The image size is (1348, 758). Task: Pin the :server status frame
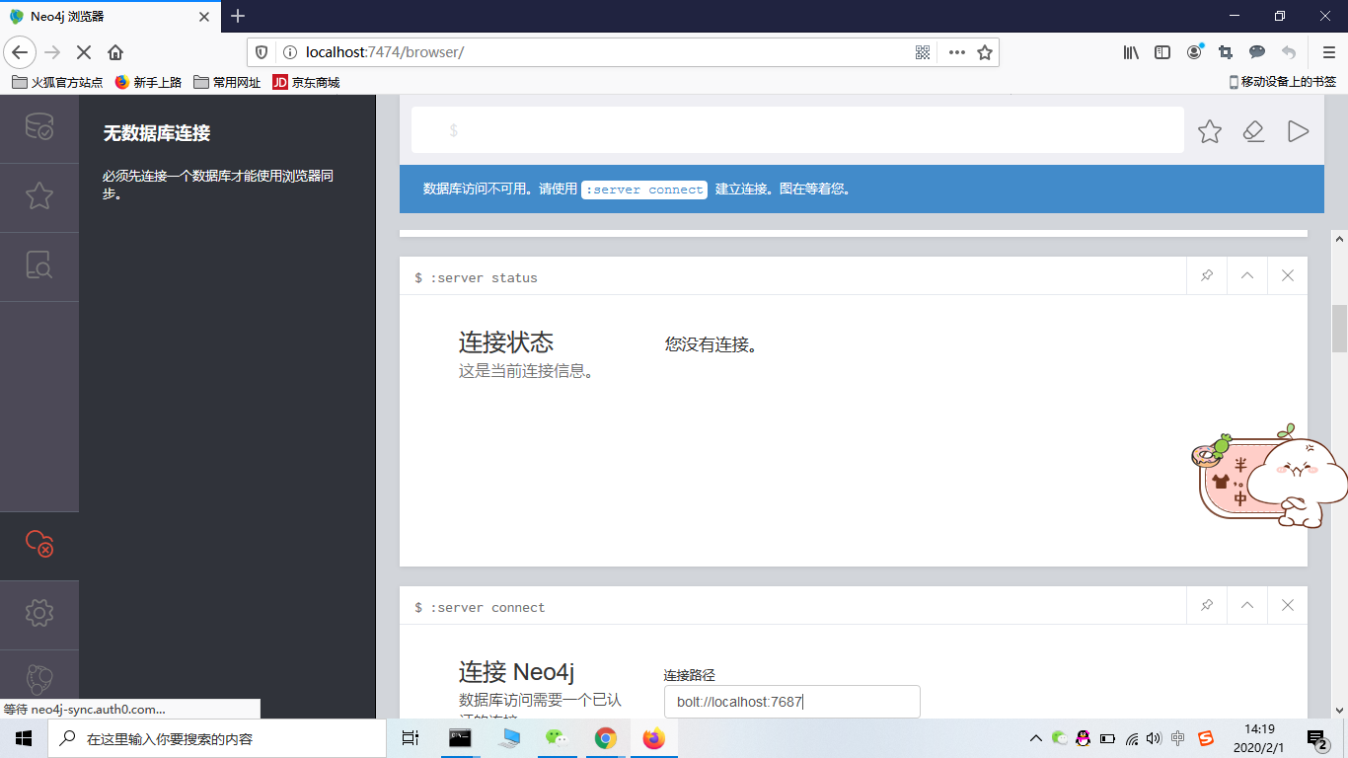1207,276
